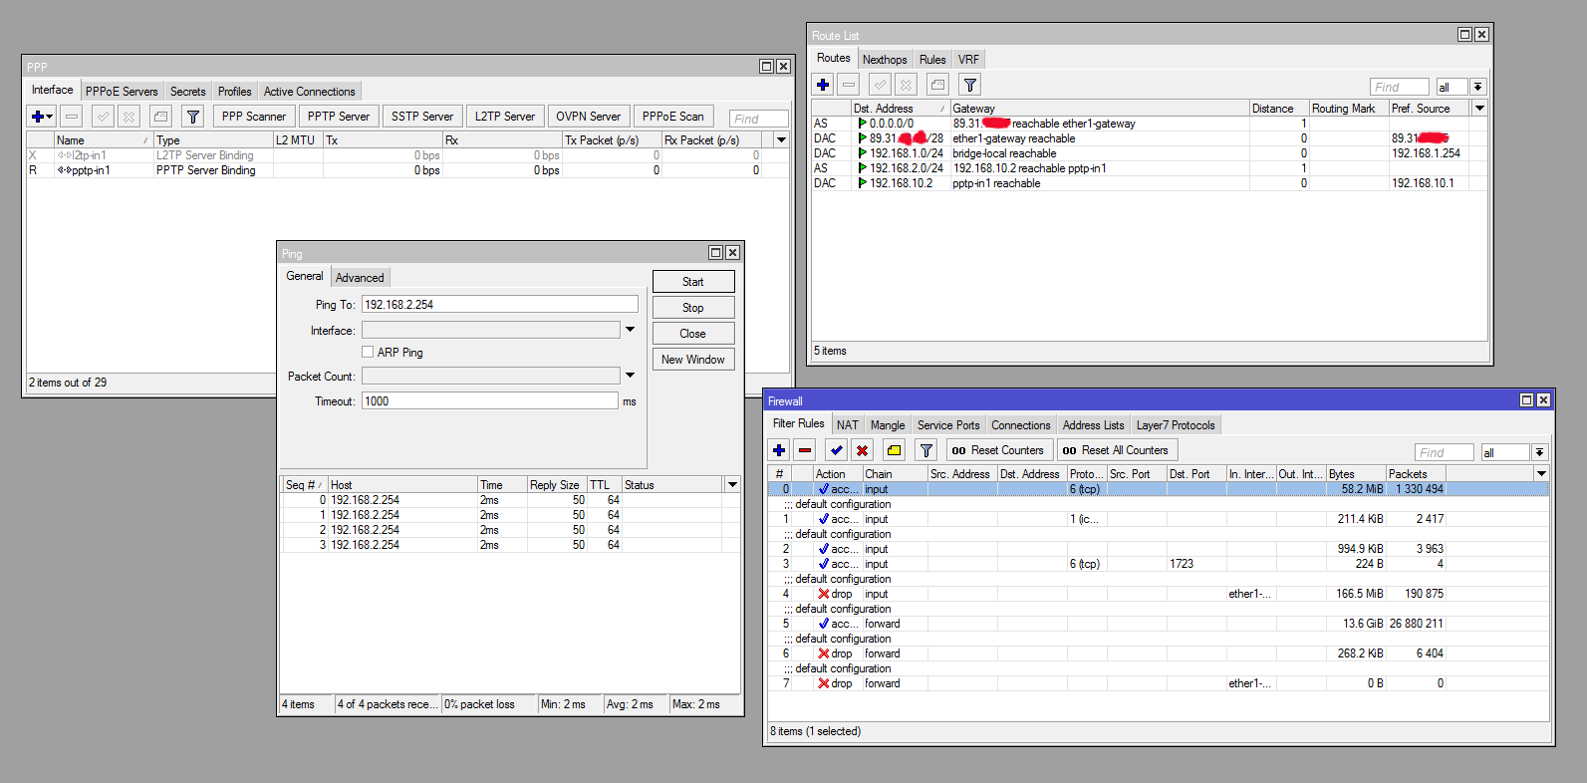The height and width of the screenshot is (783, 1587).
Task: Toggle the ARP Ping checkbox
Action: [x=368, y=352]
